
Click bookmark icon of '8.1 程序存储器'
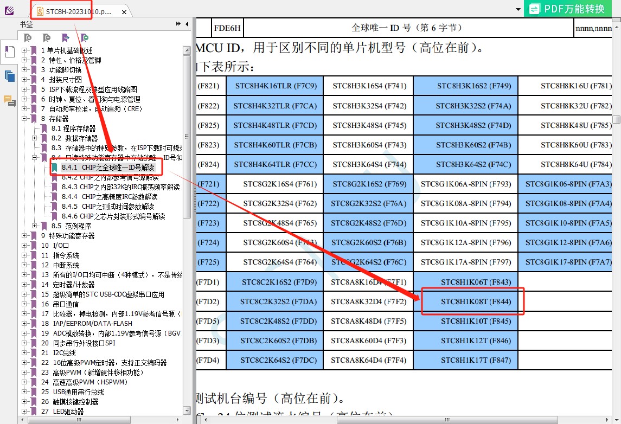44,129
